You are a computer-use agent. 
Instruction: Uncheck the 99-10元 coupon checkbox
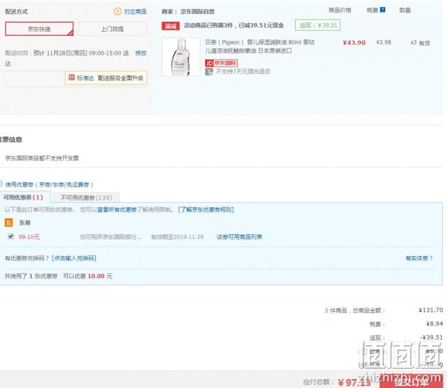[x=11, y=236]
